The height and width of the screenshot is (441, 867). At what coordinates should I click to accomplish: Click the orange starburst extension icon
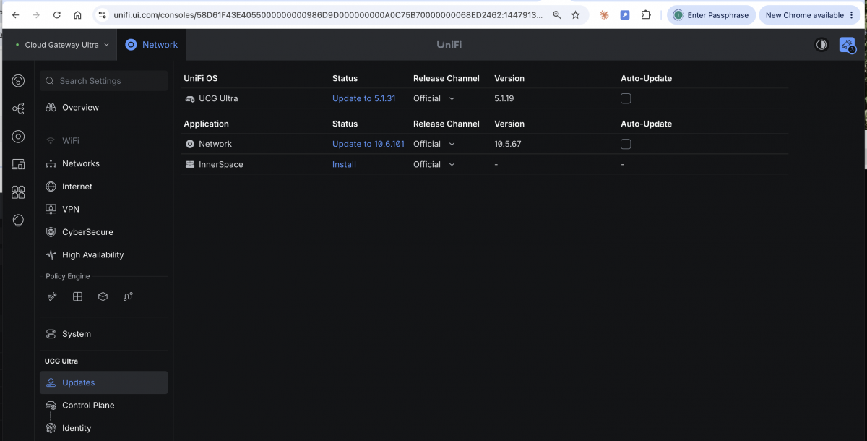604,14
